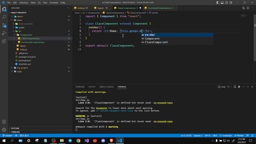
Task: Open errors and warnings status indicator
Action: (24, 136)
